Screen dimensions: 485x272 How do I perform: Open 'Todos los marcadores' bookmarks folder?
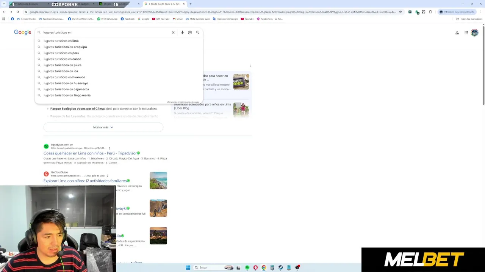click(469, 19)
